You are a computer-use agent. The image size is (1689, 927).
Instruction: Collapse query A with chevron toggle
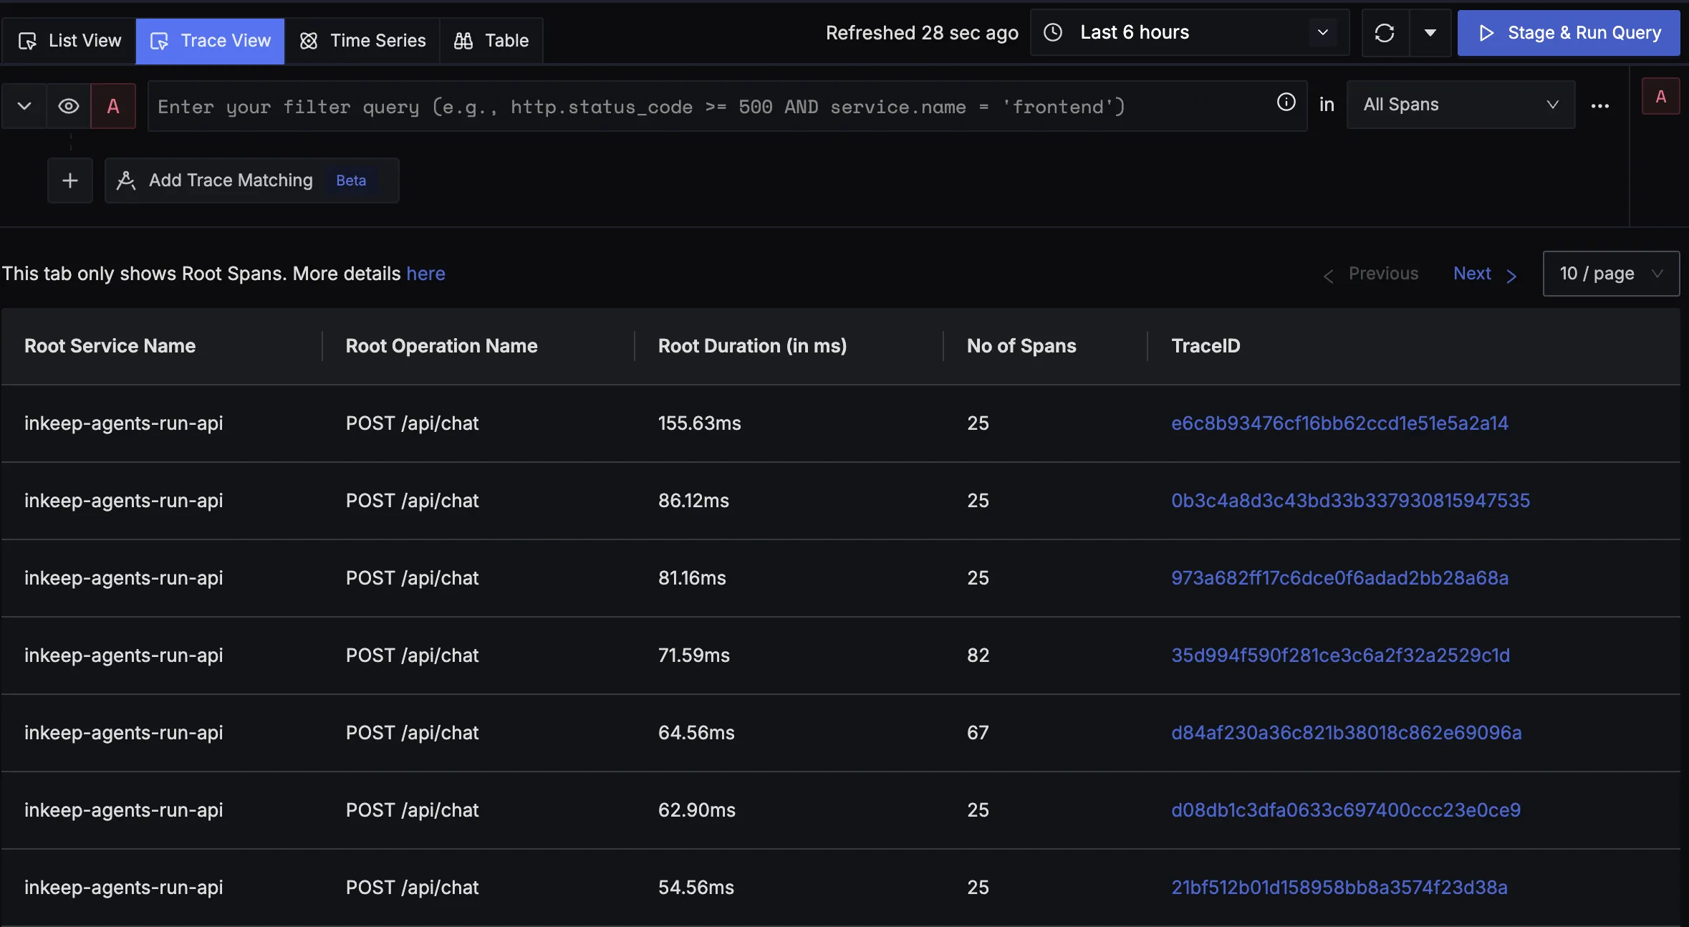point(24,106)
